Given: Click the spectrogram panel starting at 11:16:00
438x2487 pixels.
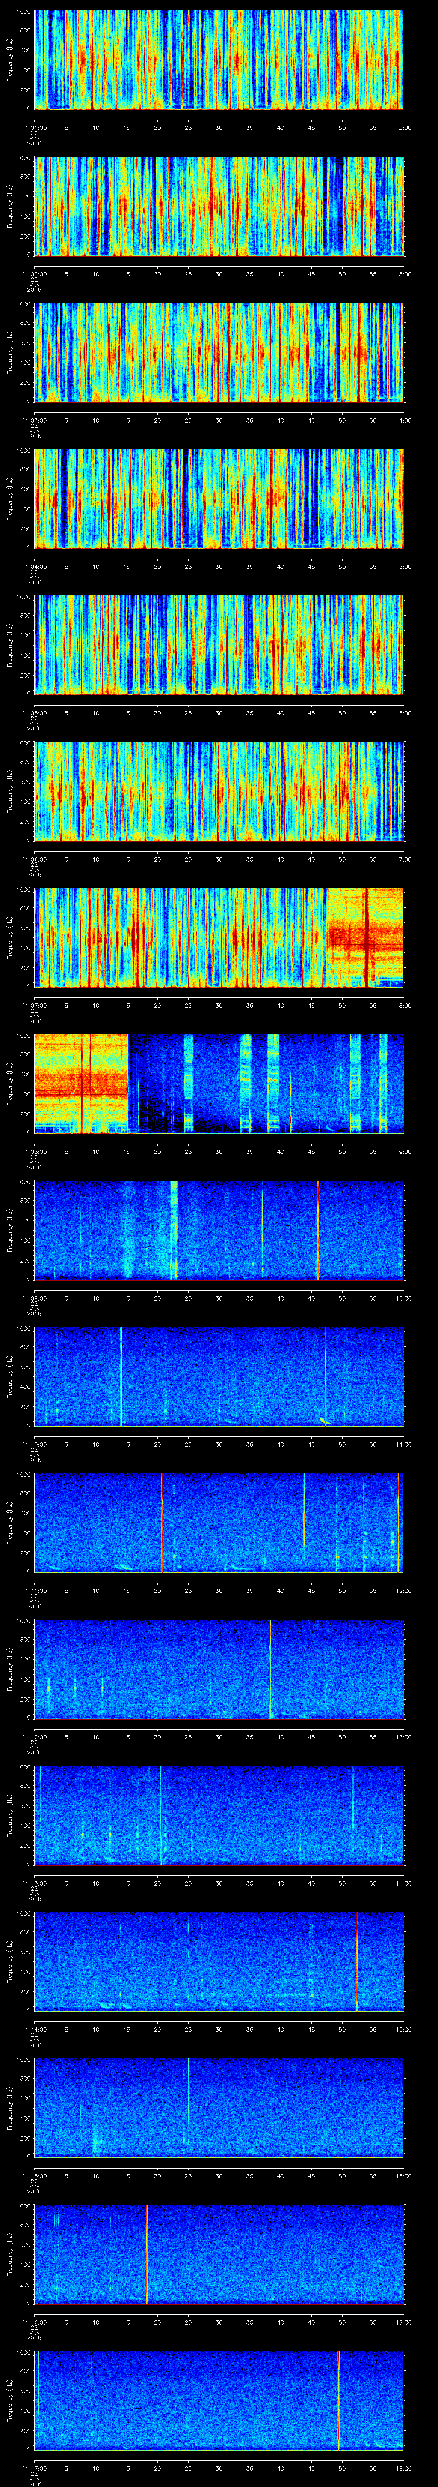Looking at the screenshot, I should click(219, 2253).
